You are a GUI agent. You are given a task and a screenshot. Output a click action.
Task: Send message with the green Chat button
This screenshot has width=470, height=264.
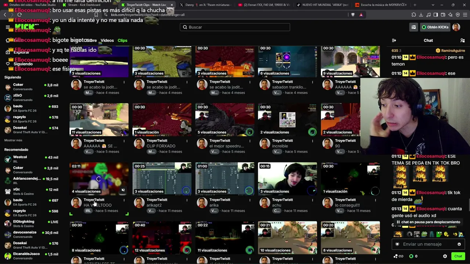pyautogui.click(x=458, y=256)
